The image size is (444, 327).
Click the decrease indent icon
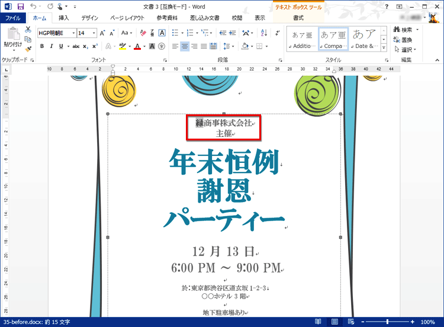tap(223, 33)
